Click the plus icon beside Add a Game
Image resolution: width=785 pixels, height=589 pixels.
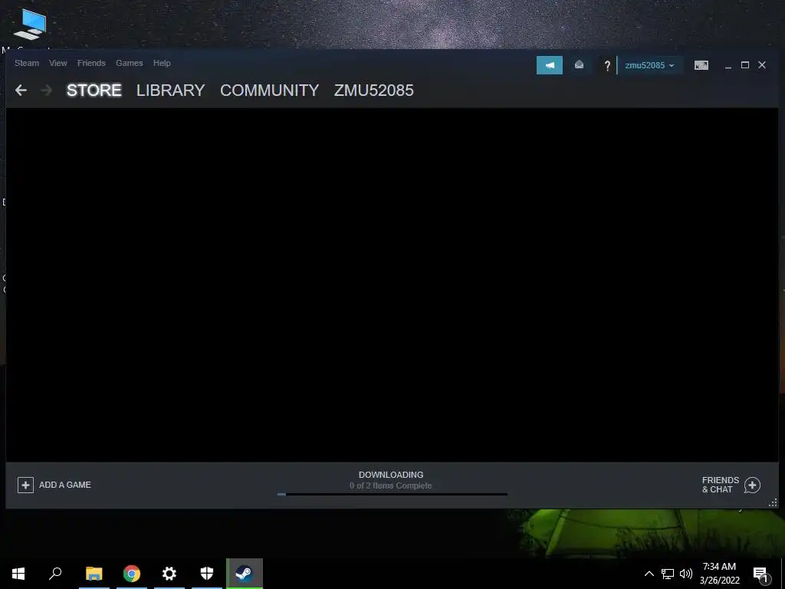(25, 485)
